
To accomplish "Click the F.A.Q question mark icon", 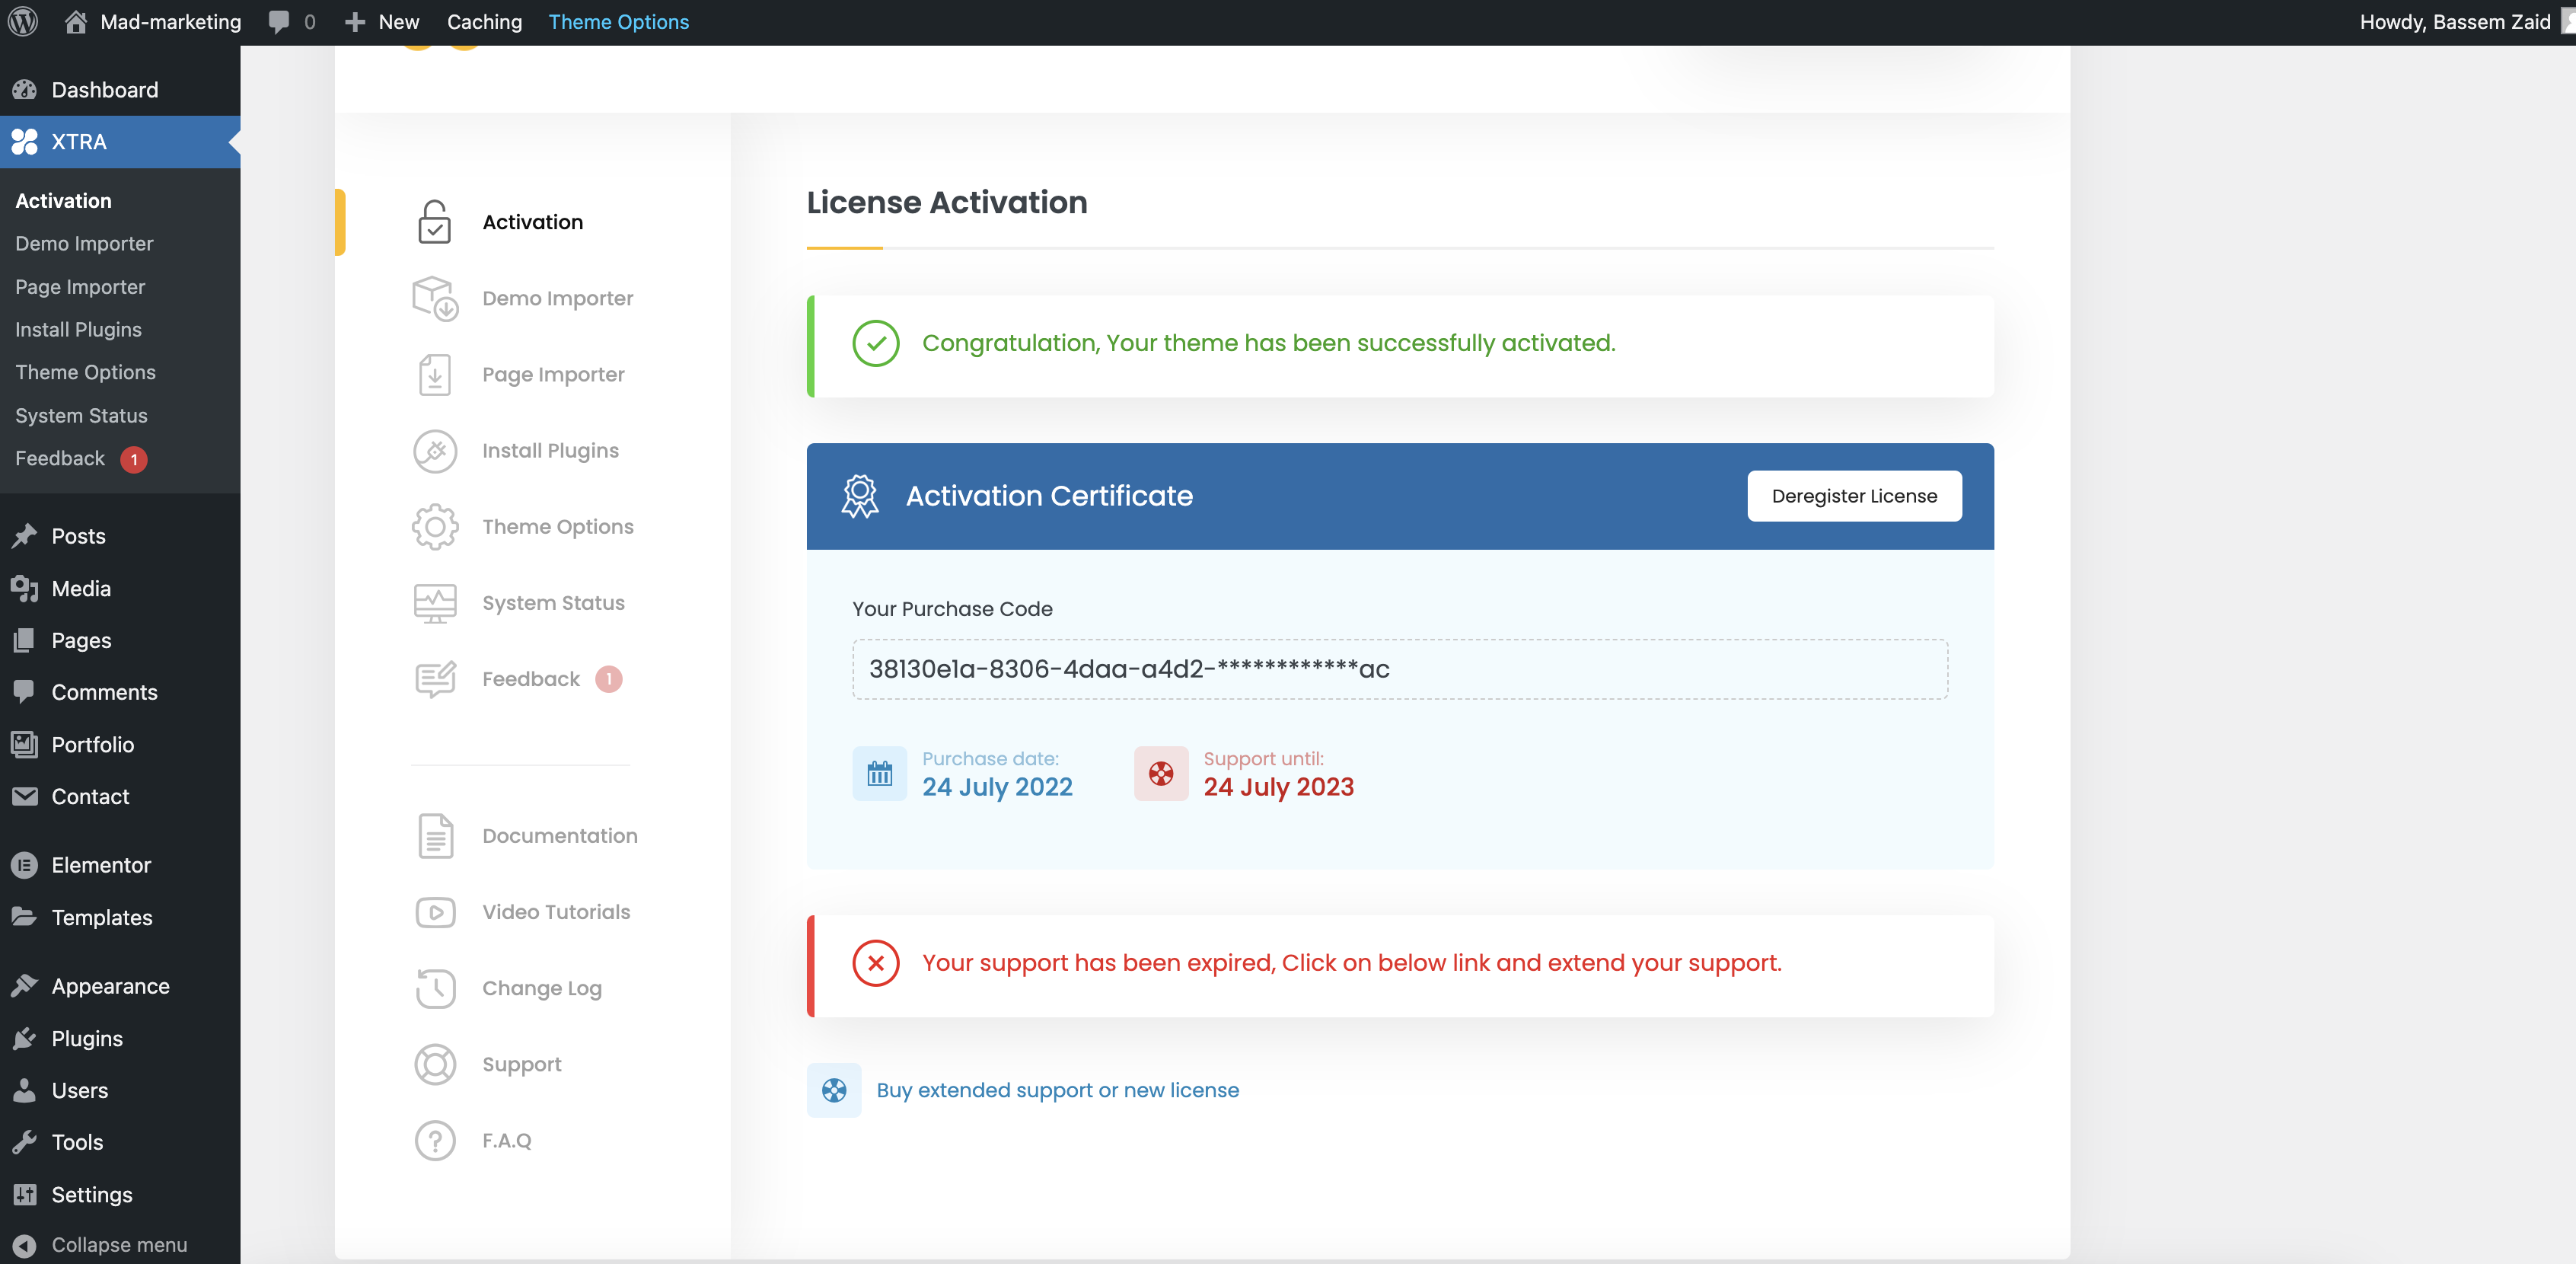I will coord(435,1140).
